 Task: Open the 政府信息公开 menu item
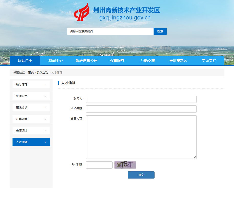pyautogui.click(x=86, y=61)
